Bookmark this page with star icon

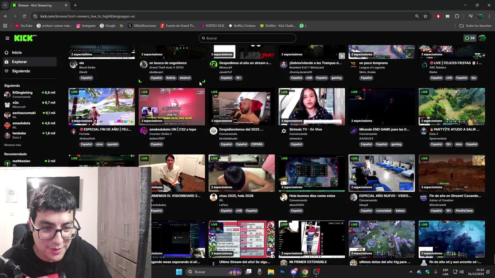point(425,16)
